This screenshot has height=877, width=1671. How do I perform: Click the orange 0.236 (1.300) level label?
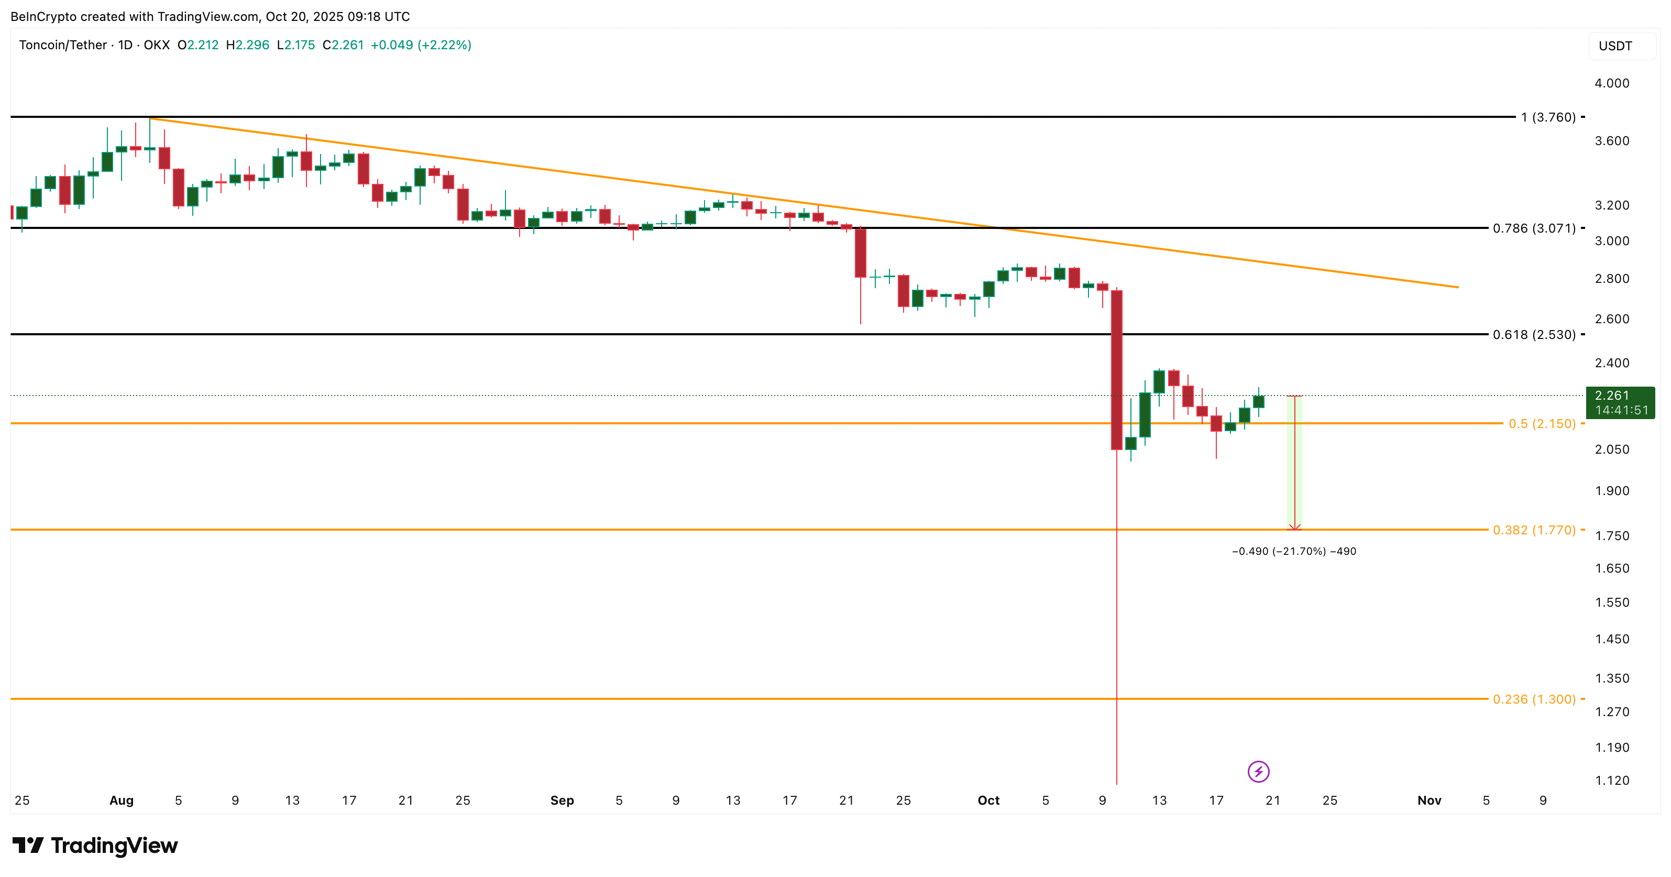[1533, 699]
